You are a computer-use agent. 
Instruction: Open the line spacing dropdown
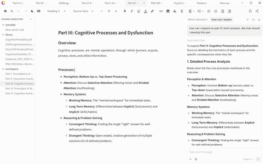200,11
